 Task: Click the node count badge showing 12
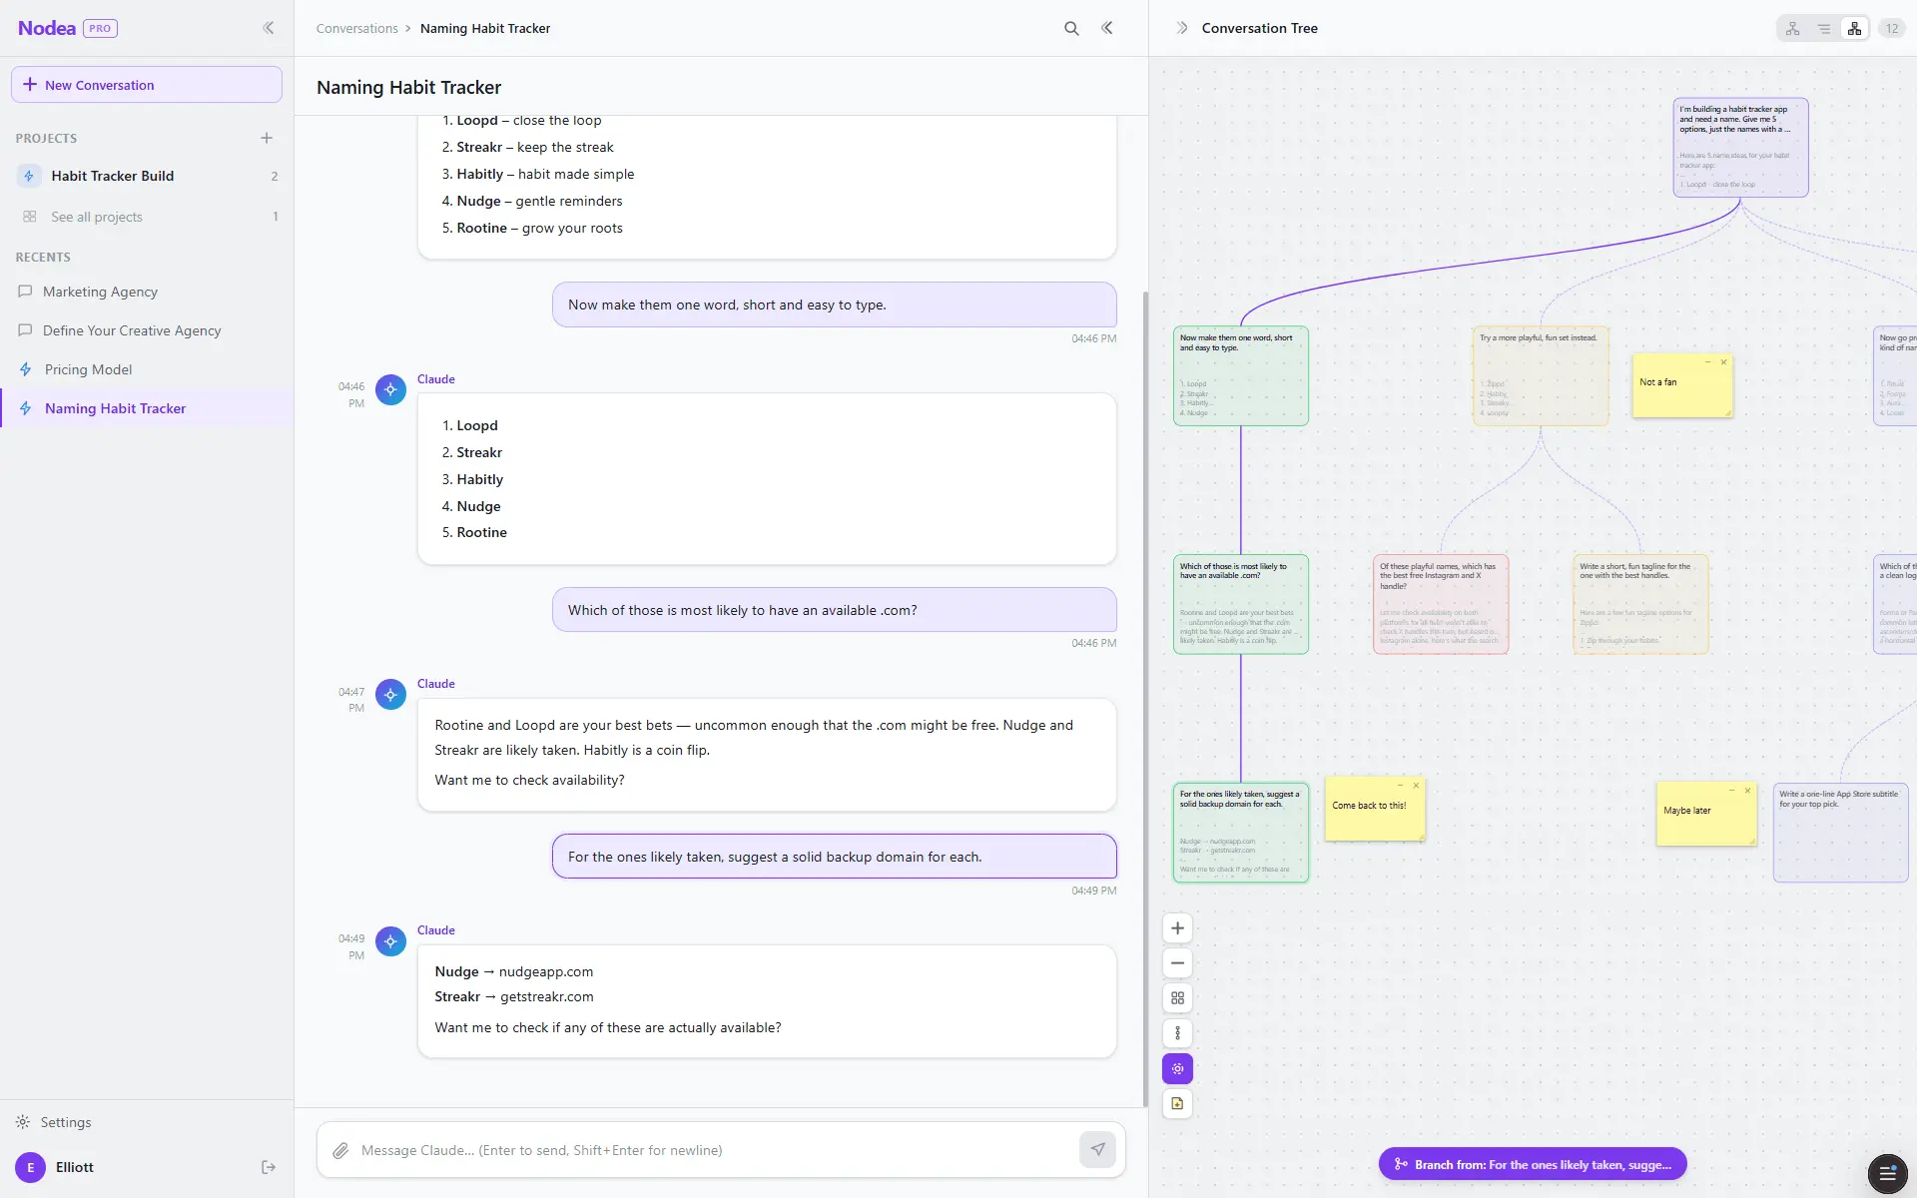click(x=1892, y=29)
